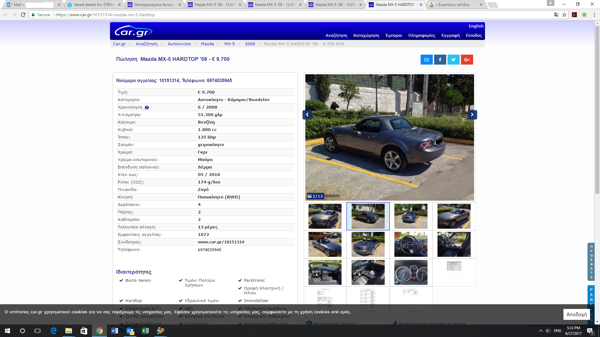Select the instrument gauges thumbnail

coord(411,272)
